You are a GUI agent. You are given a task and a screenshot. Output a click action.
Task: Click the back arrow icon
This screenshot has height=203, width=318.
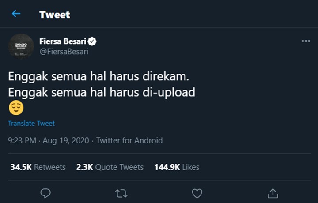[x=16, y=14]
